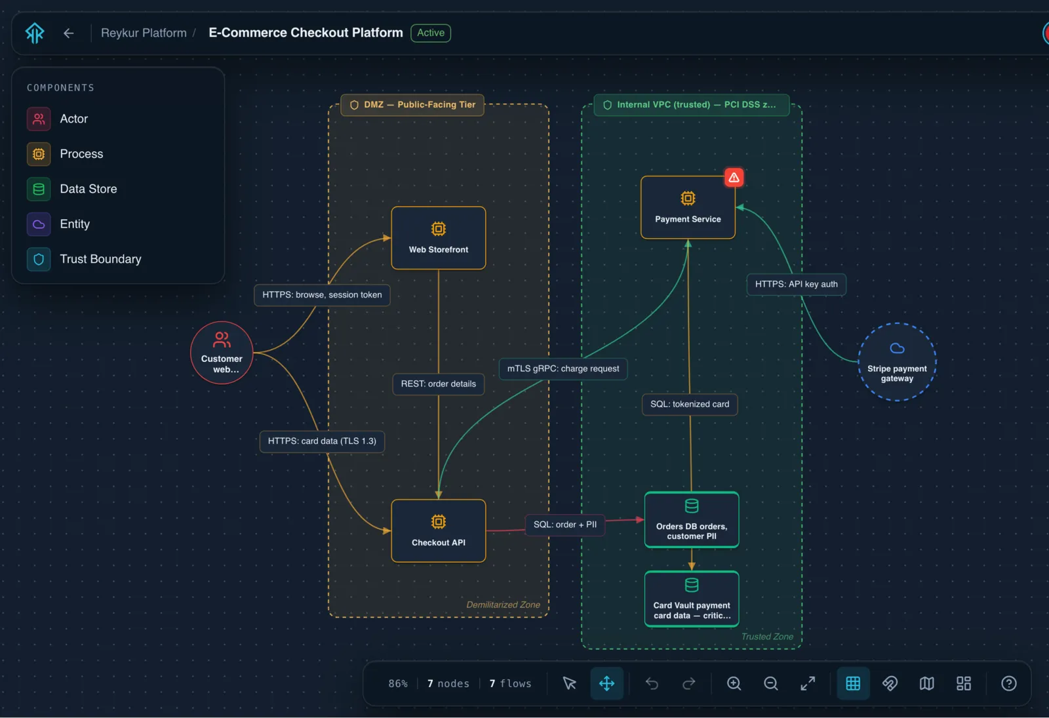Click the 'HTTPS: API key auth' flow label
The width and height of the screenshot is (1049, 718).
click(x=797, y=285)
